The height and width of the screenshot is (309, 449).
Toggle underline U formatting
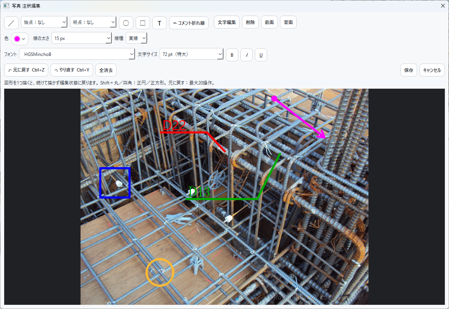pos(261,55)
